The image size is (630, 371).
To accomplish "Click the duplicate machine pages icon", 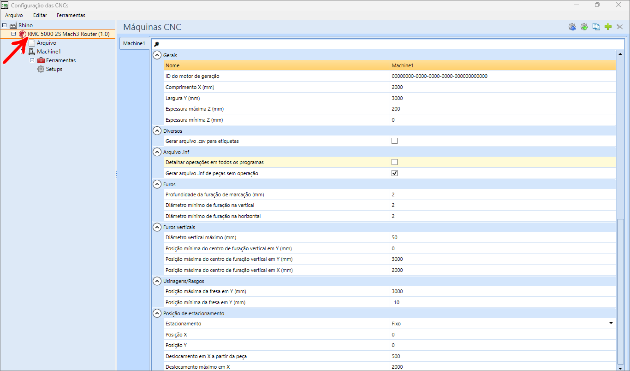I will click(x=596, y=27).
